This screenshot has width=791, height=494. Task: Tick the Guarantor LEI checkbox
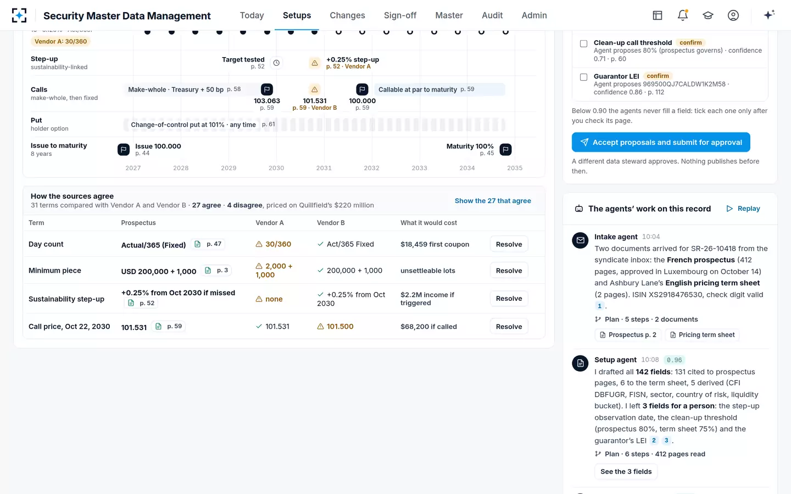[583, 77]
